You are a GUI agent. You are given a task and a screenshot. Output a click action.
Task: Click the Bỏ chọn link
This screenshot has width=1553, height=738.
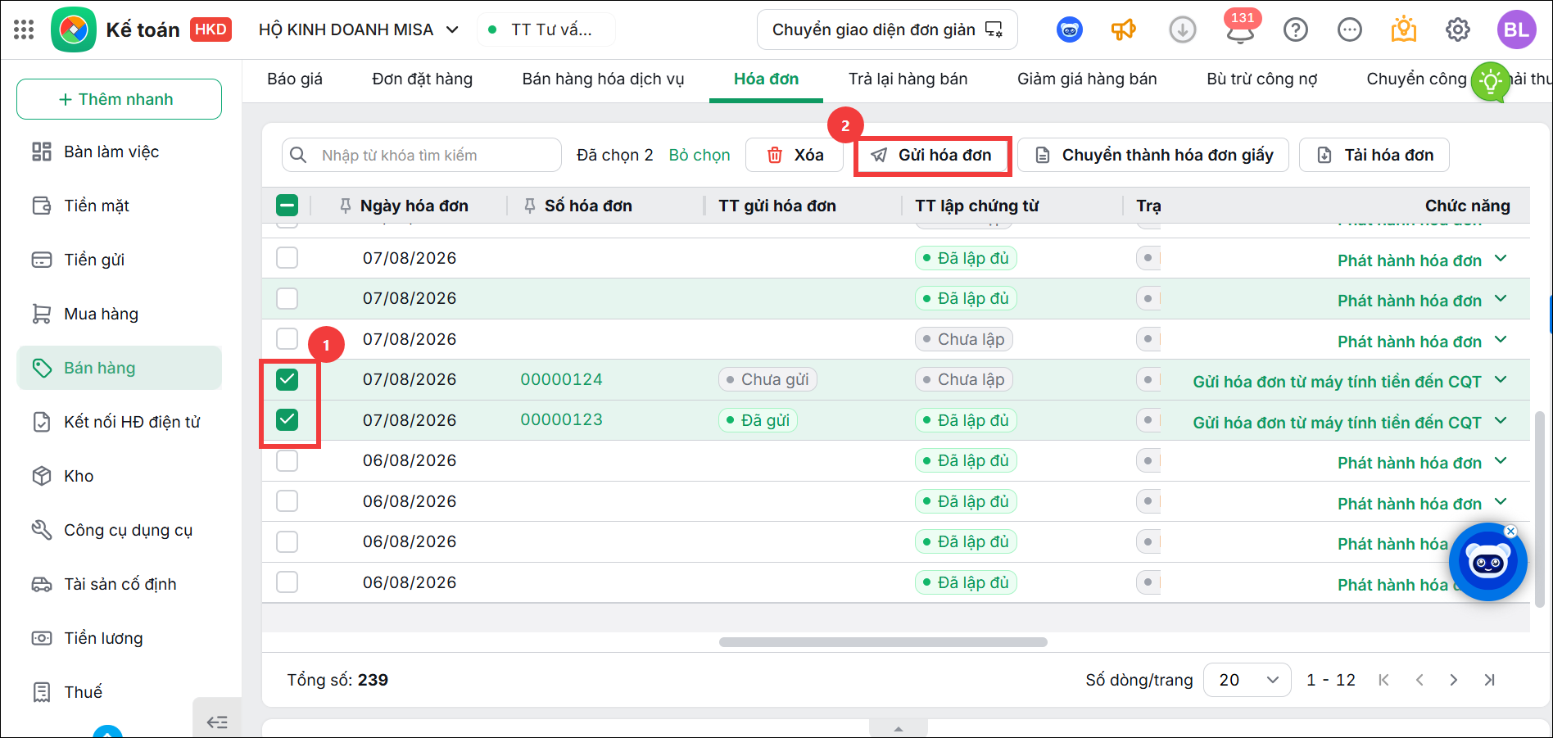click(700, 156)
